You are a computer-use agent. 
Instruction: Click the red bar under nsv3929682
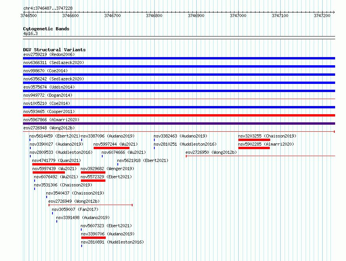tap(93, 172)
